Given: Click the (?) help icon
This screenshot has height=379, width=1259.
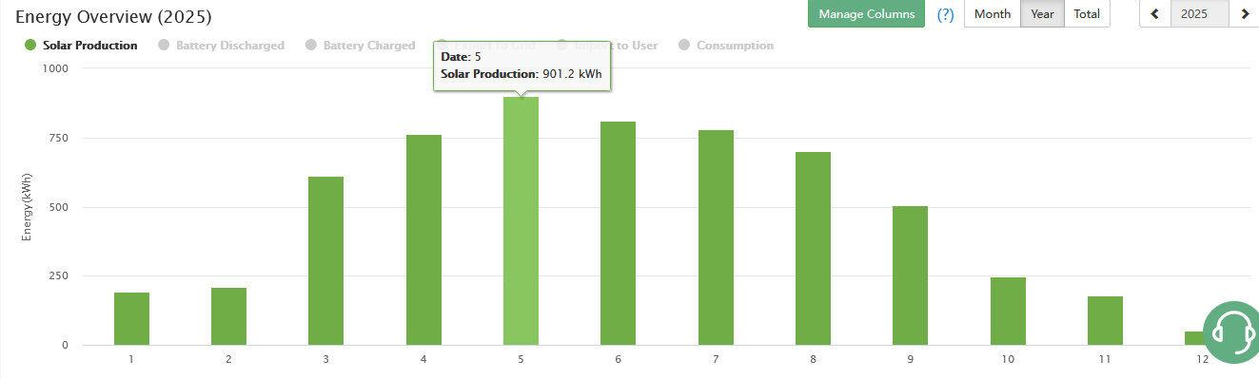Looking at the screenshot, I should [x=945, y=14].
